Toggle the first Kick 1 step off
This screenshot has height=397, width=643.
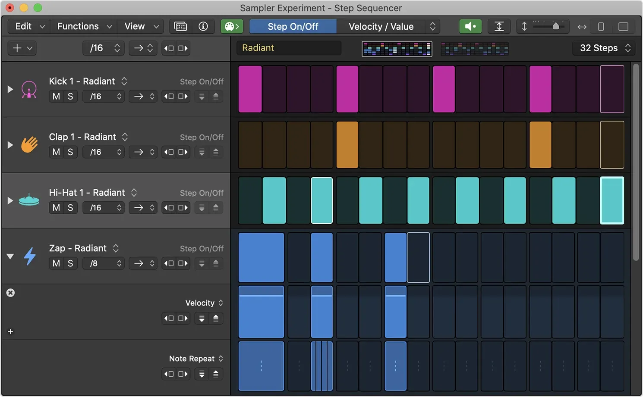tap(250, 89)
